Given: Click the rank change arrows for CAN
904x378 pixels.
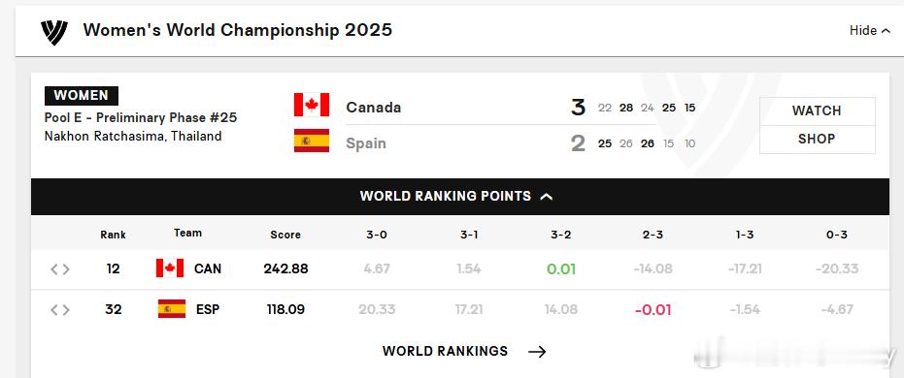Looking at the screenshot, I should (x=60, y=268).
